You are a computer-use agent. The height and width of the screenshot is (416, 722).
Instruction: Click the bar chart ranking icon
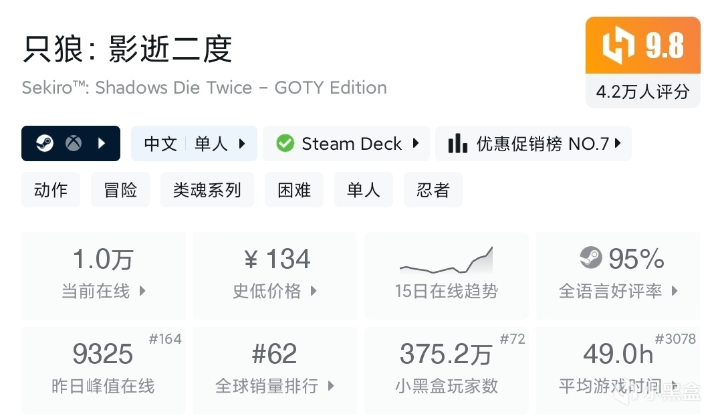point(458,143)
